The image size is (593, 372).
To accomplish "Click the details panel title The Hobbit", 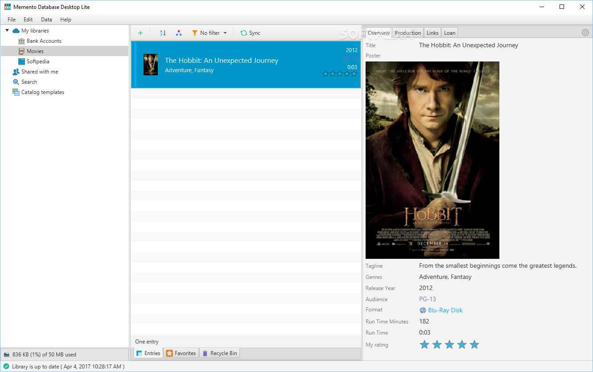I will coord(469,45).
